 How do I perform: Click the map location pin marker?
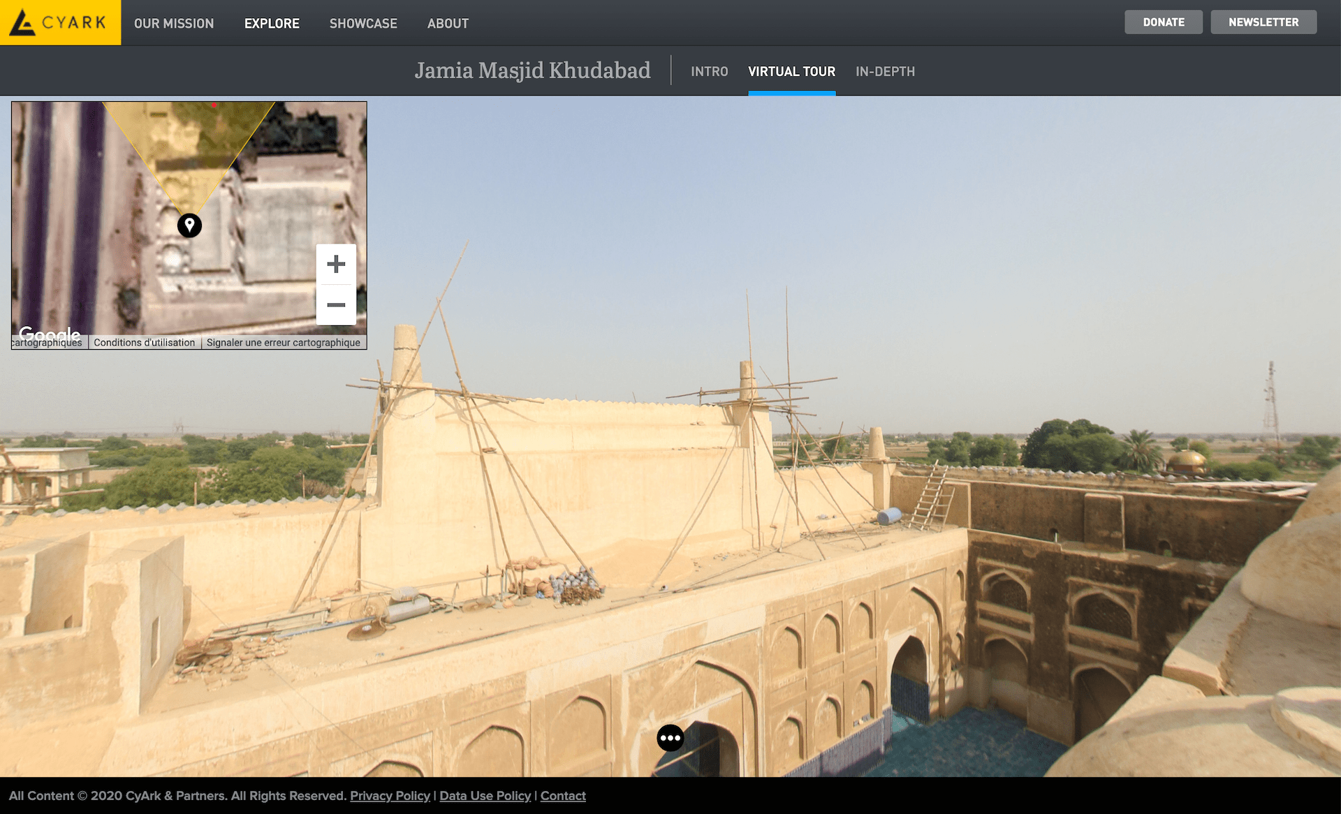189,225
